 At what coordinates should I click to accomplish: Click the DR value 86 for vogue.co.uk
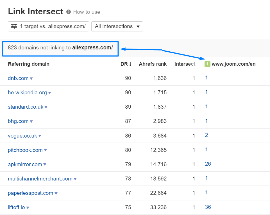coord(128,136)
